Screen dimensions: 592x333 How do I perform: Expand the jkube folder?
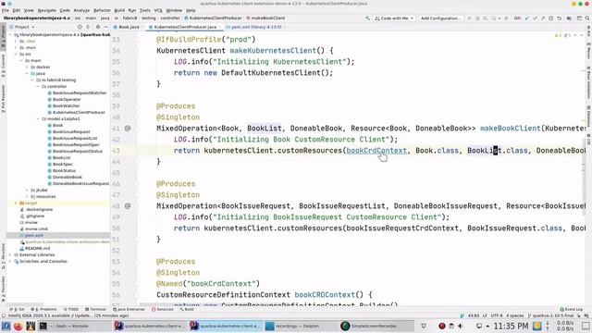tap(27, 190)
